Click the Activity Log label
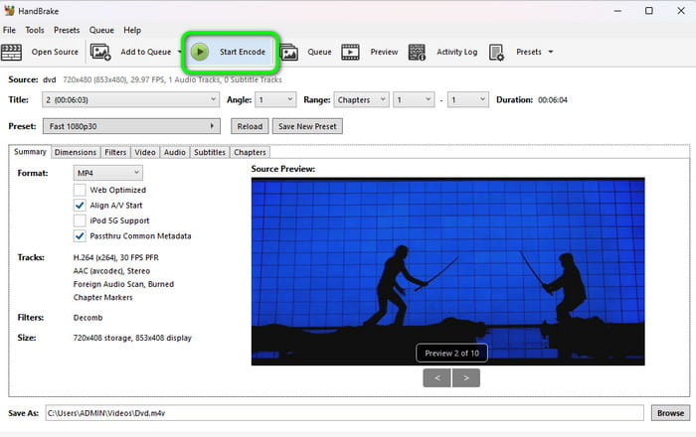This screenshot has height=437, width=696. click(x=456, y=52)
